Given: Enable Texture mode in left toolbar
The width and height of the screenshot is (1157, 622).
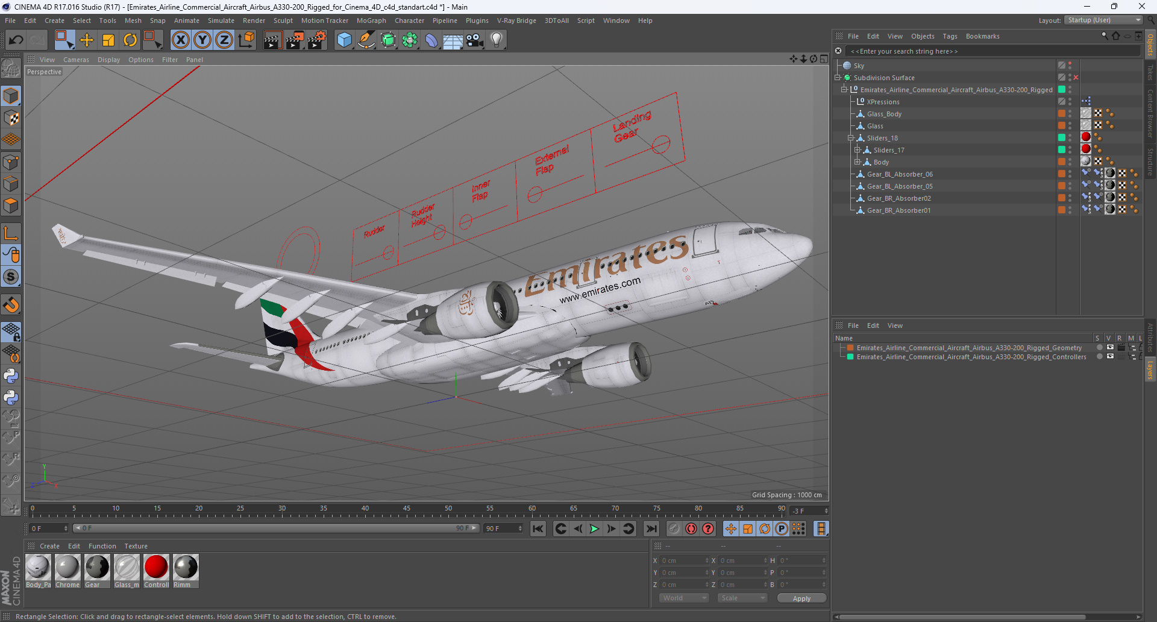Looking at the screenshot, I should click(11, 118).
